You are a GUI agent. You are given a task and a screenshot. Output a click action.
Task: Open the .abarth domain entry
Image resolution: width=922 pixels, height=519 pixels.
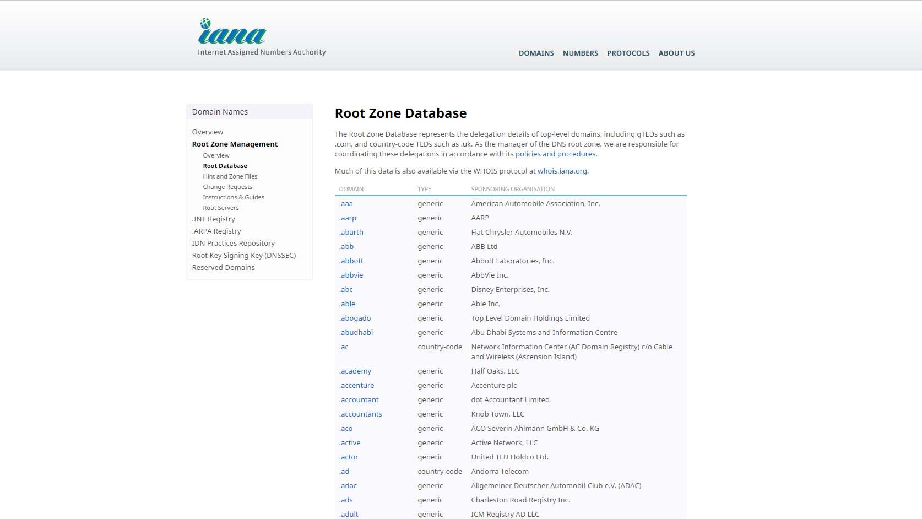click(x=351, y=233)
